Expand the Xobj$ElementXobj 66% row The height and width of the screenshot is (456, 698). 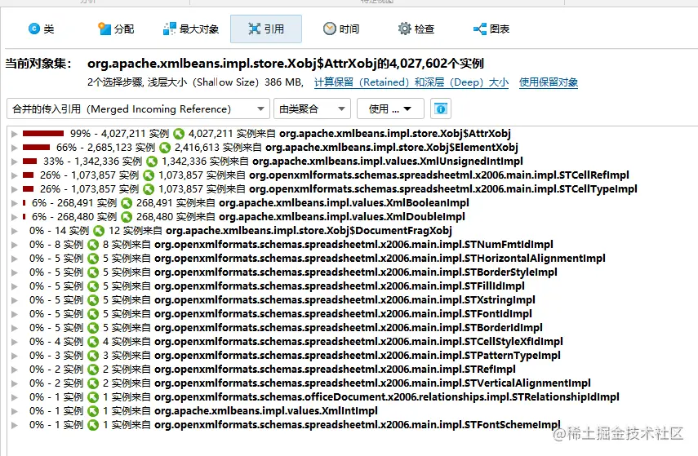tap(14, 148)
